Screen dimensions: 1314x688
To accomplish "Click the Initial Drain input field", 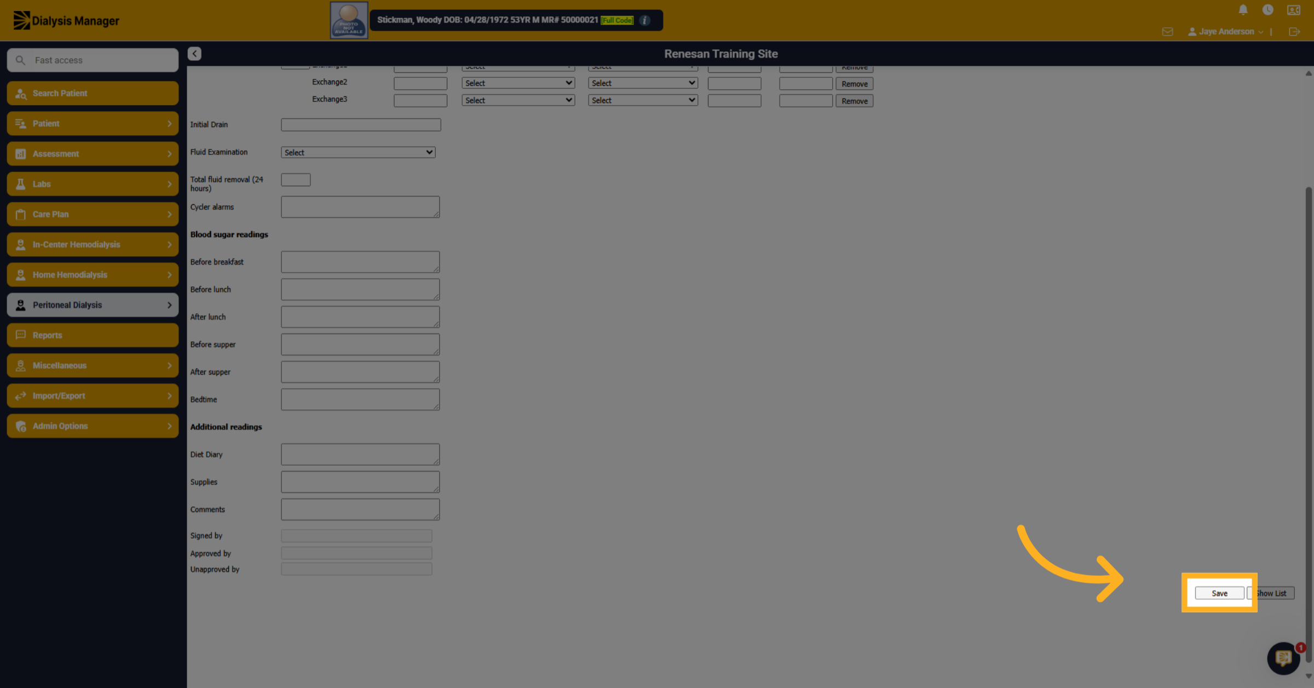I will [361, 125].
